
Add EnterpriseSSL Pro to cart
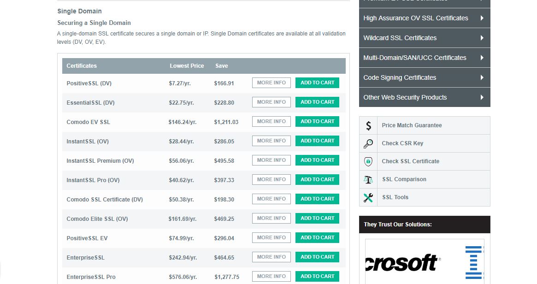[x=317, y=276]
